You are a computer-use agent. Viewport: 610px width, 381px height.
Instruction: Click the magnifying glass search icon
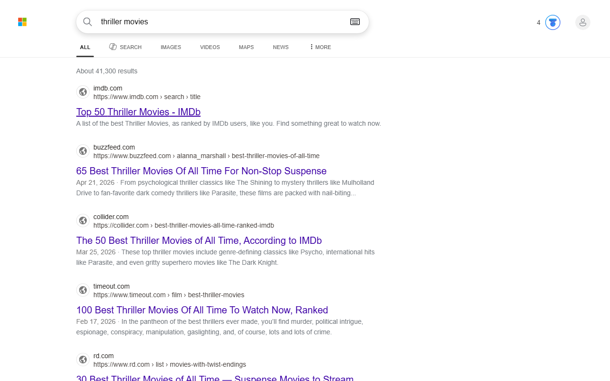tap(88, 22)
